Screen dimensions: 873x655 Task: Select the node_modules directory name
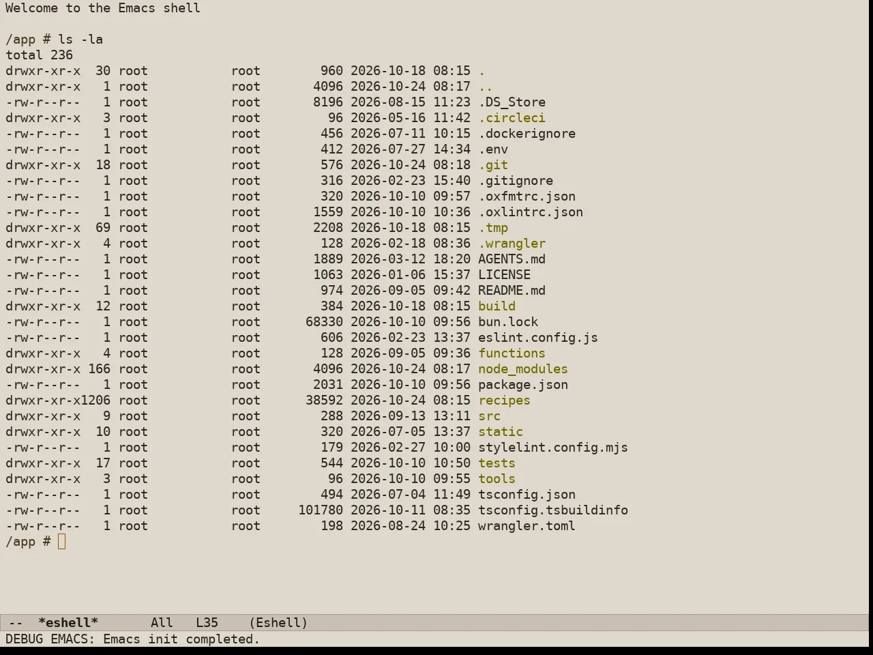[x=523, y=369]
